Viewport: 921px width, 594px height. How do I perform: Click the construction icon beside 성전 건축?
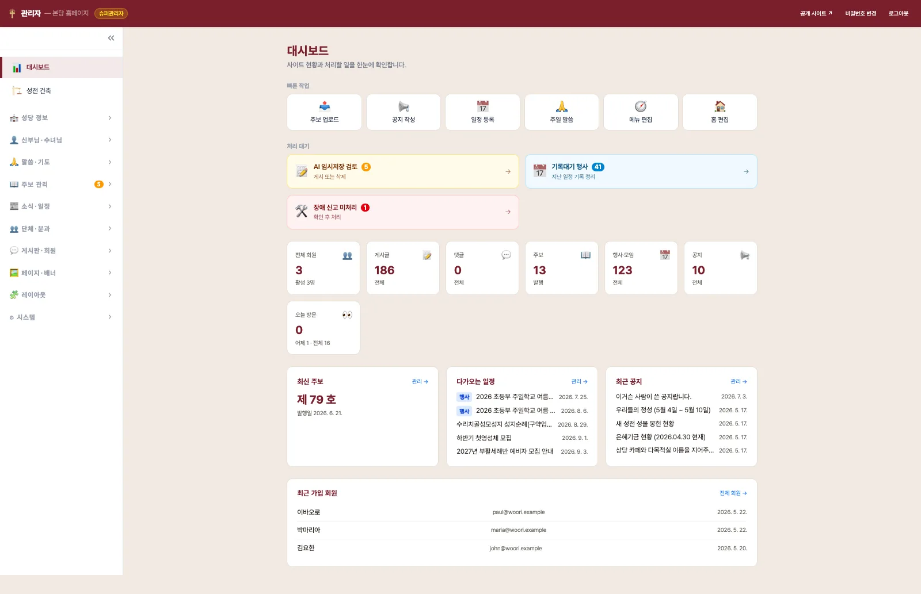(17, 91)
